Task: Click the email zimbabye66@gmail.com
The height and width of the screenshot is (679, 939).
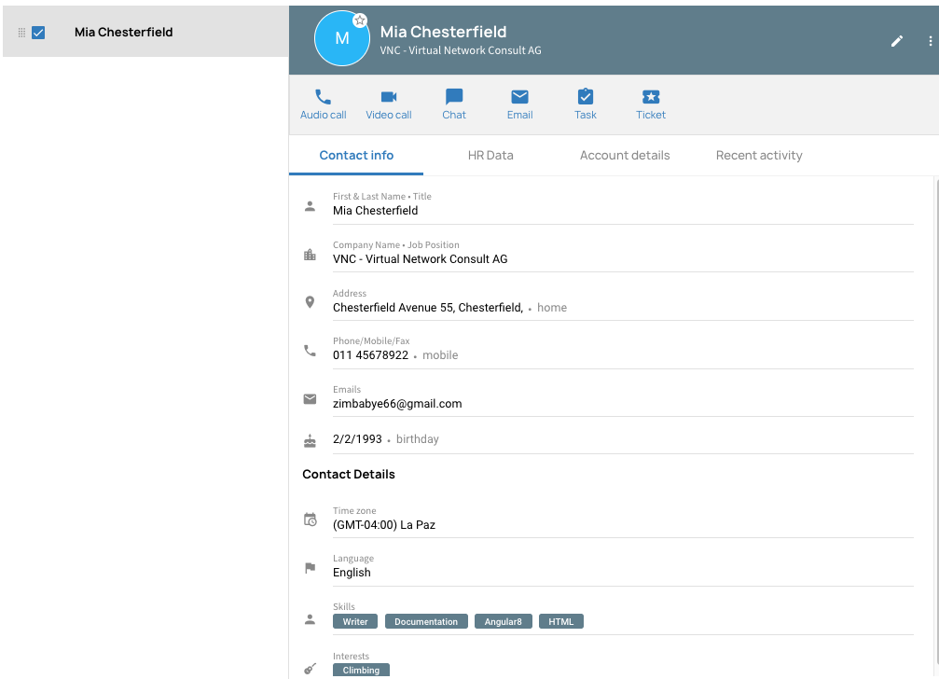Action: (x=397, y=404)
